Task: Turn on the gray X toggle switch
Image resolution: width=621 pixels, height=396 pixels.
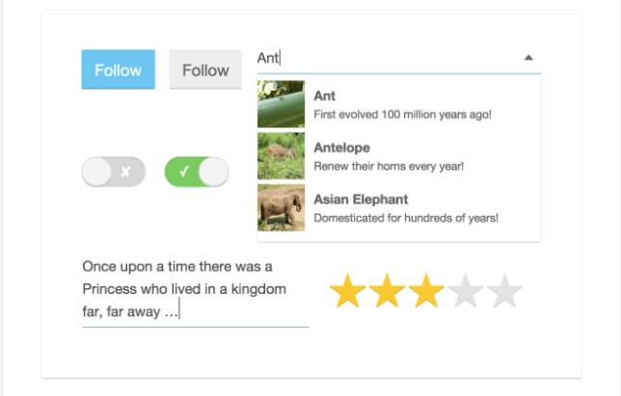Action: (113, 172)
